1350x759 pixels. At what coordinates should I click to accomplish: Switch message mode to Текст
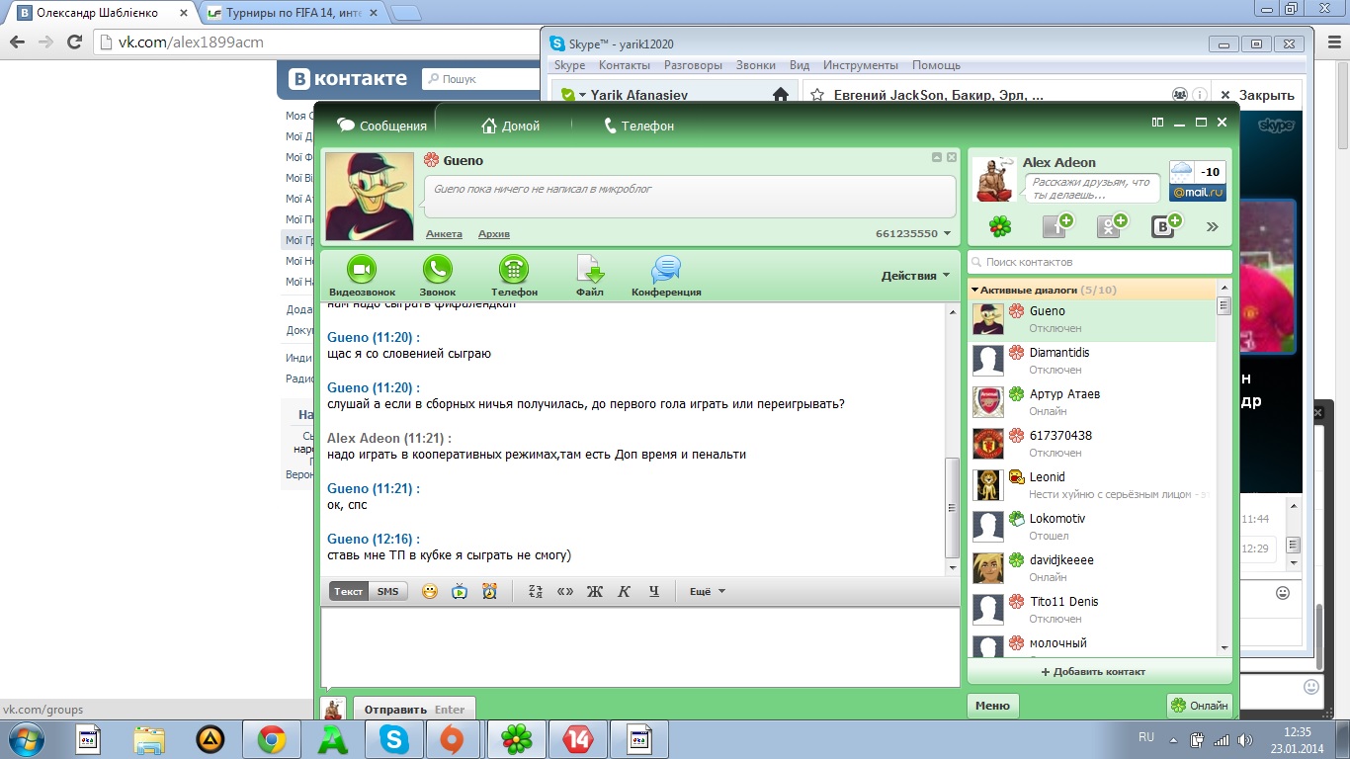click(x=348, y=591)
